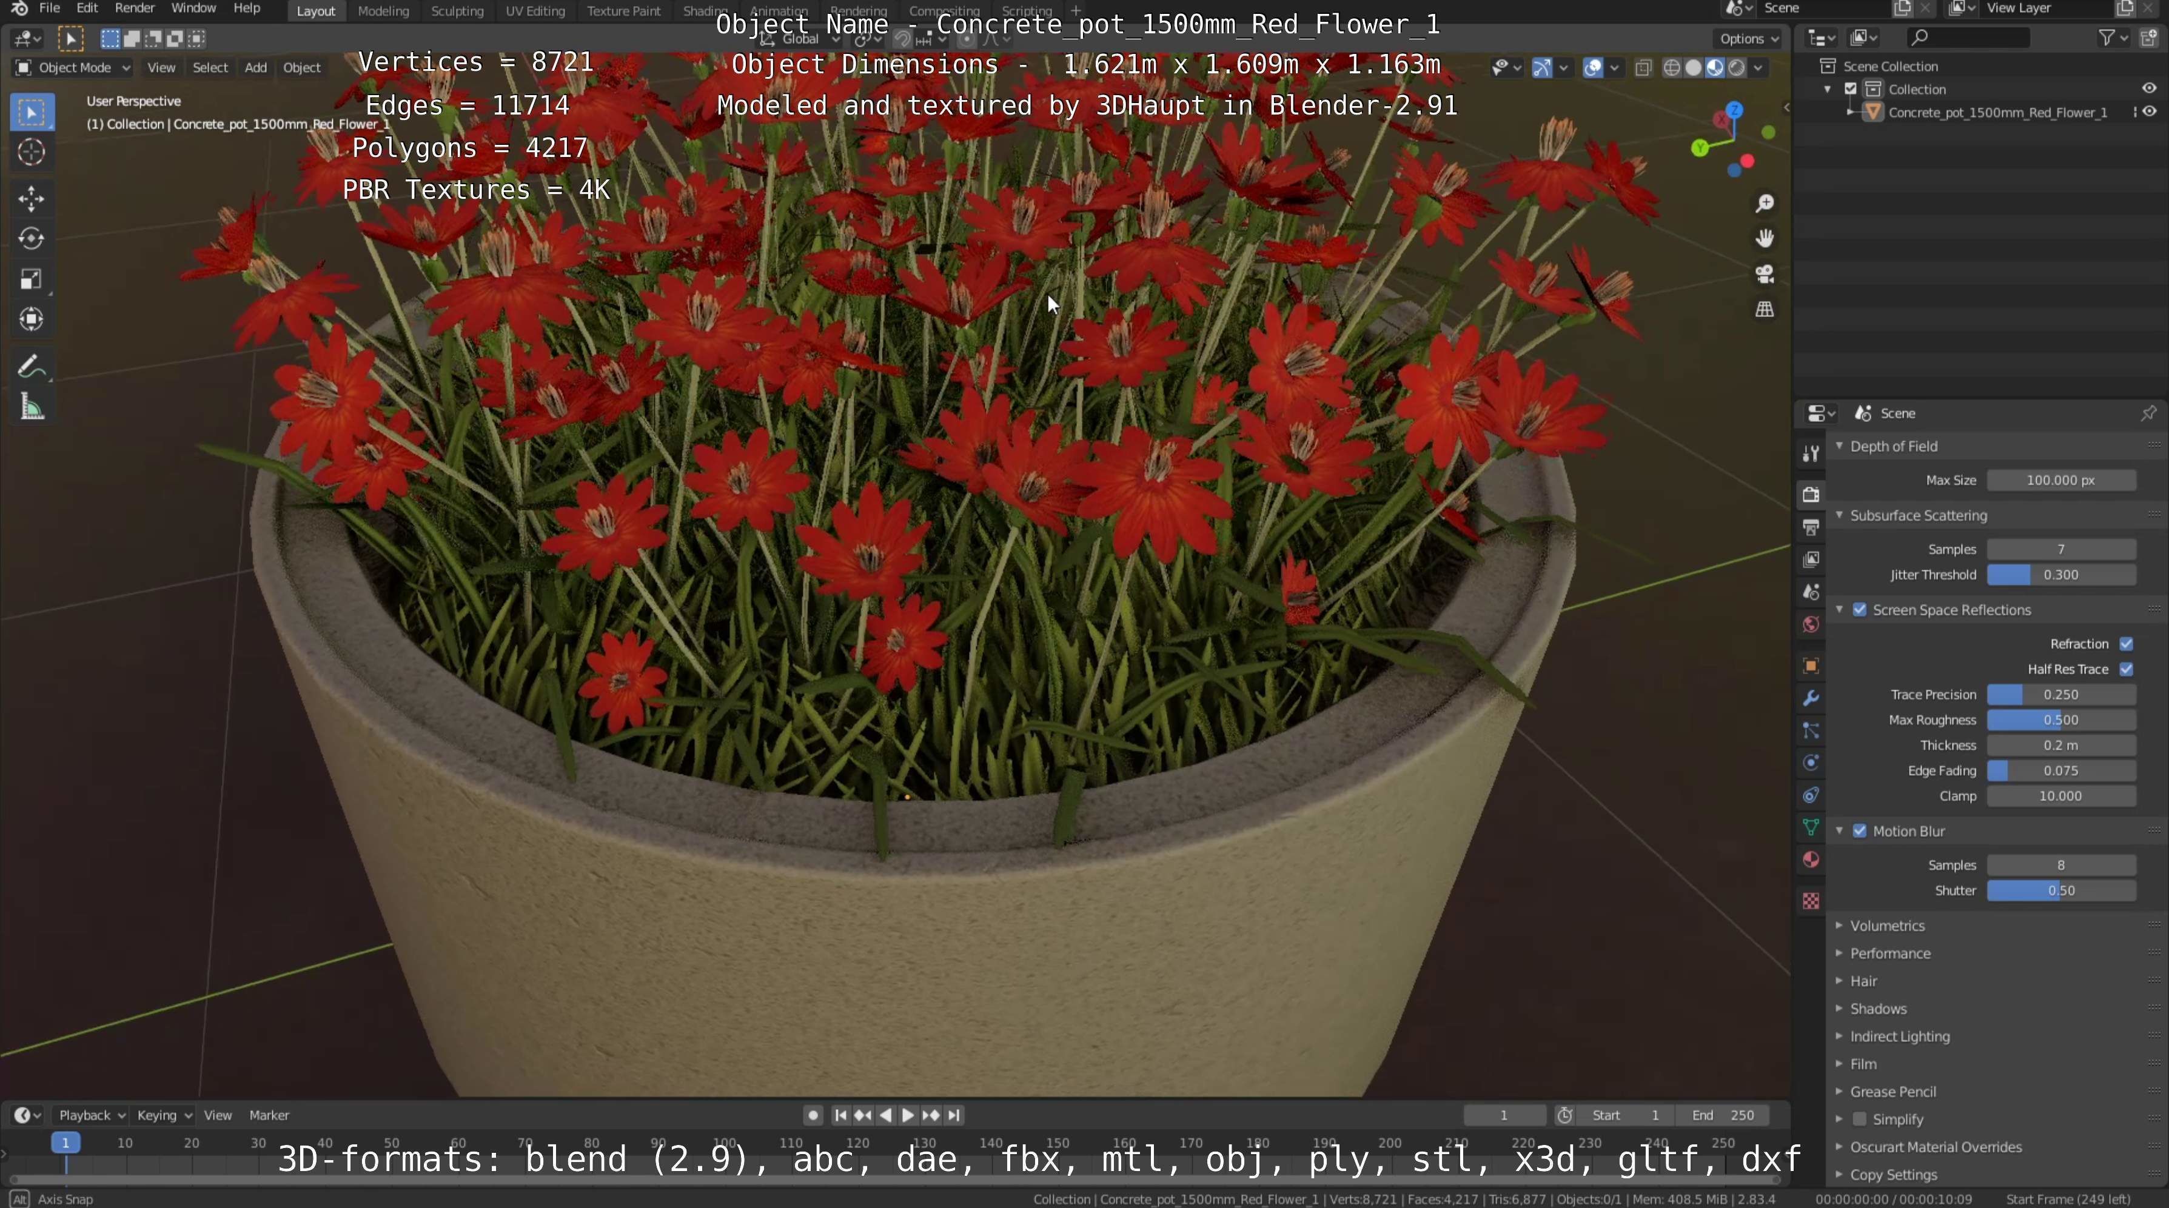
Task: Adjust the Shutter slider
Action: (2061, 890)
